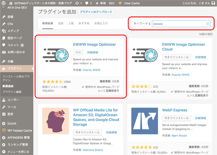Select the 検索結果 tab
Screen dimensions: 217x155
[48, 23]
